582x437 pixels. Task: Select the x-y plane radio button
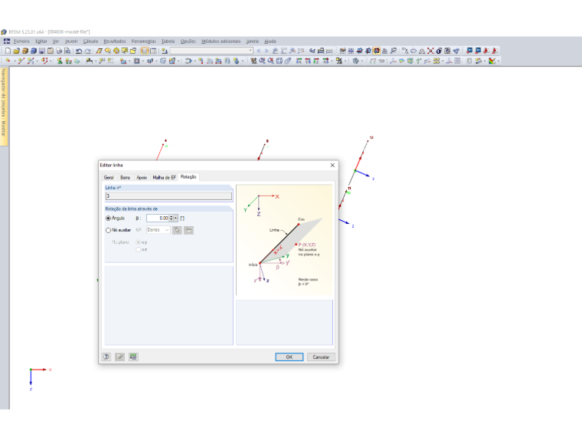click(139, 242)
